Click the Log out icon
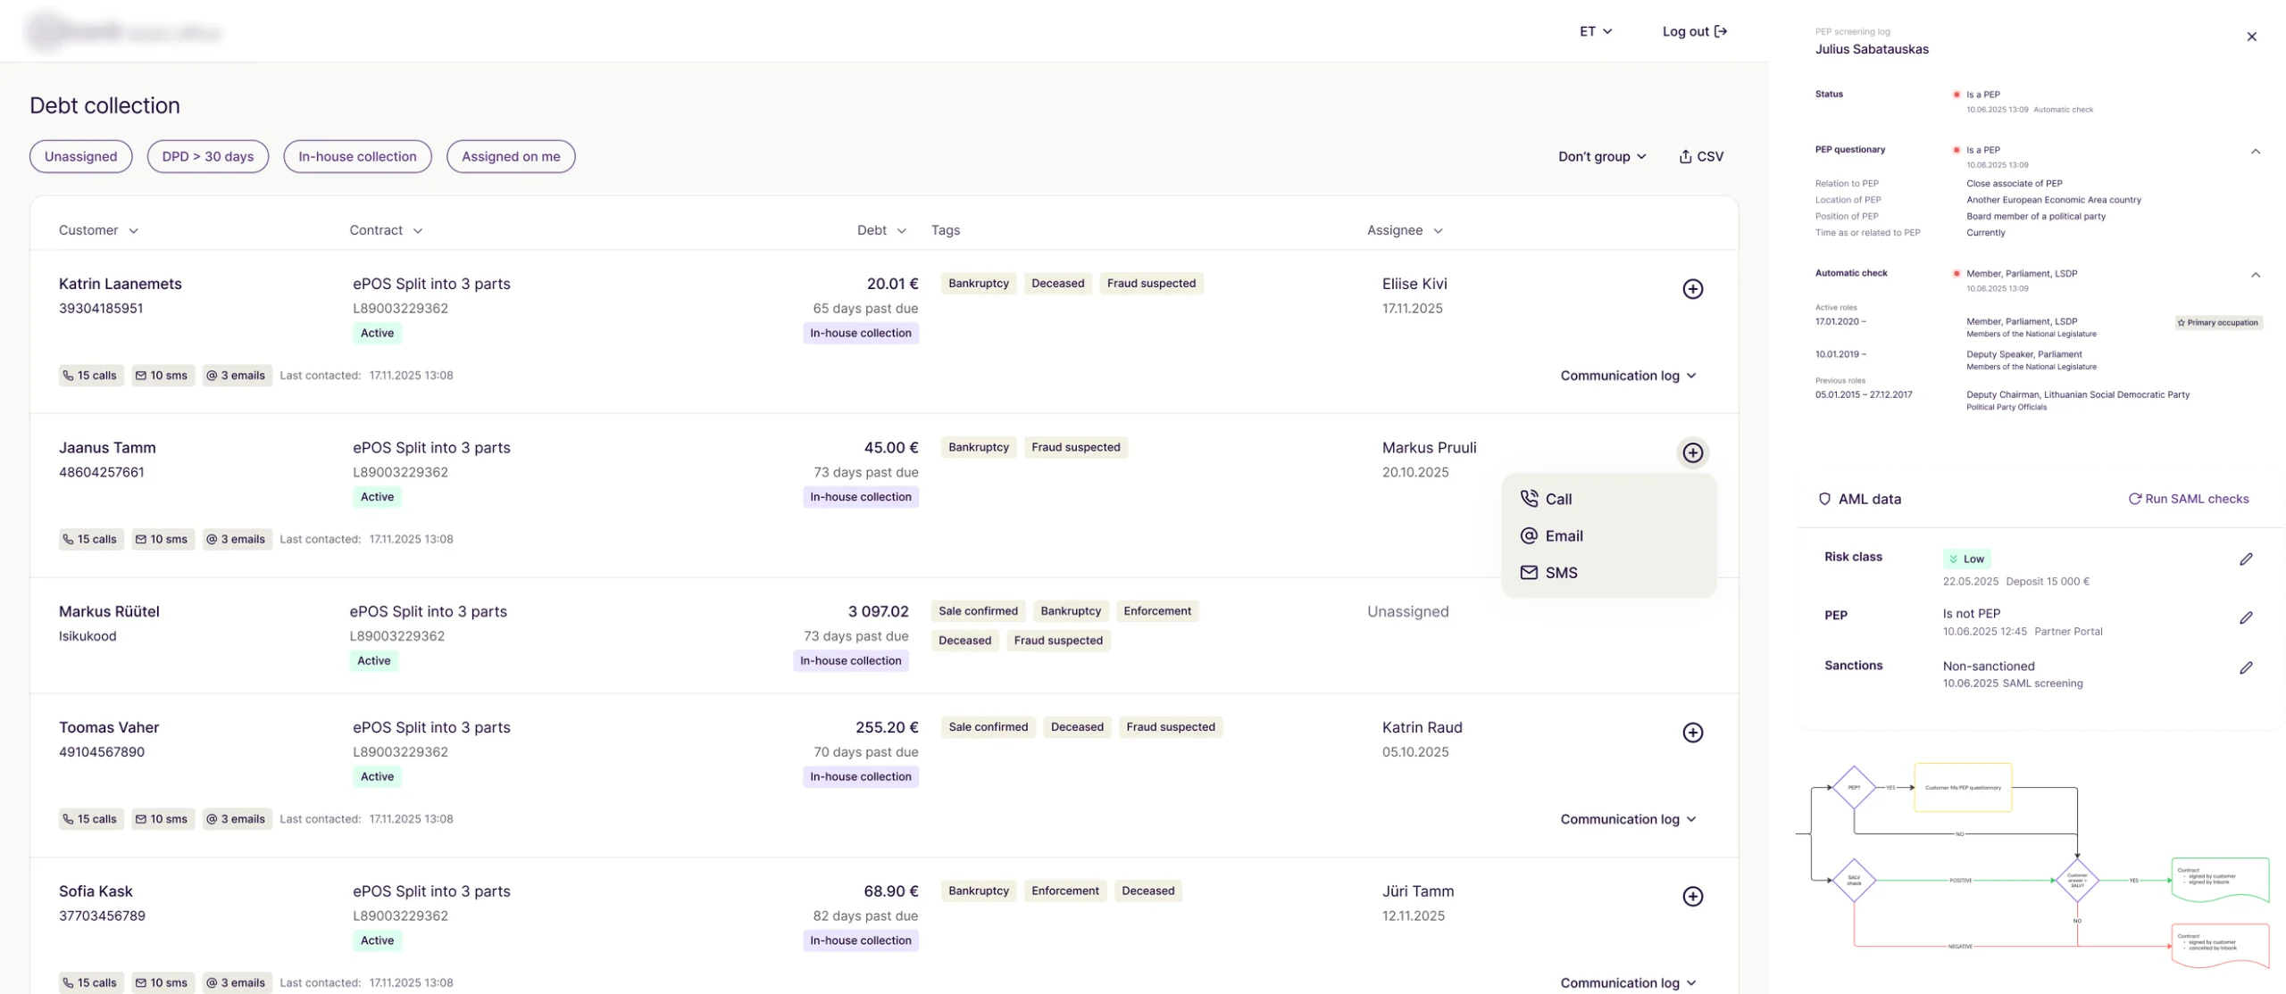 (x=1720, y=31)
